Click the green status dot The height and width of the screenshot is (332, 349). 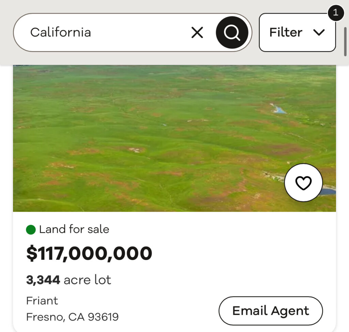coord(31,230)
